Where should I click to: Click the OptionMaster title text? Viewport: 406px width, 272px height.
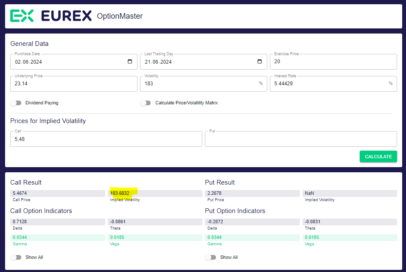click(120, 16)
